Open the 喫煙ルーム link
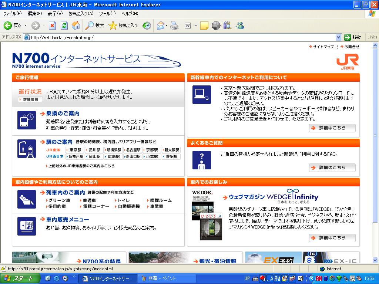Image resolution: width=379 pixels, height=284 pixels. tap(160, 200)
